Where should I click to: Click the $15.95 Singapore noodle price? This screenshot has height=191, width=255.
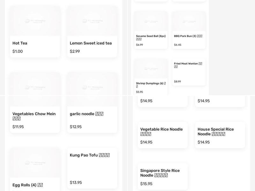[146, 184]
